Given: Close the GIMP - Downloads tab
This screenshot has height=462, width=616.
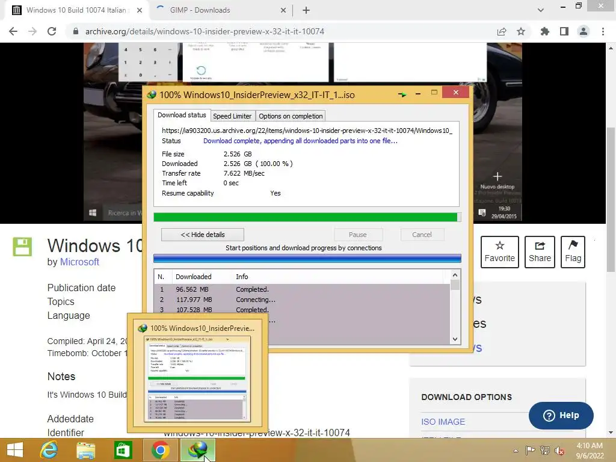Looking at the screenshot, I should (283, 11).
